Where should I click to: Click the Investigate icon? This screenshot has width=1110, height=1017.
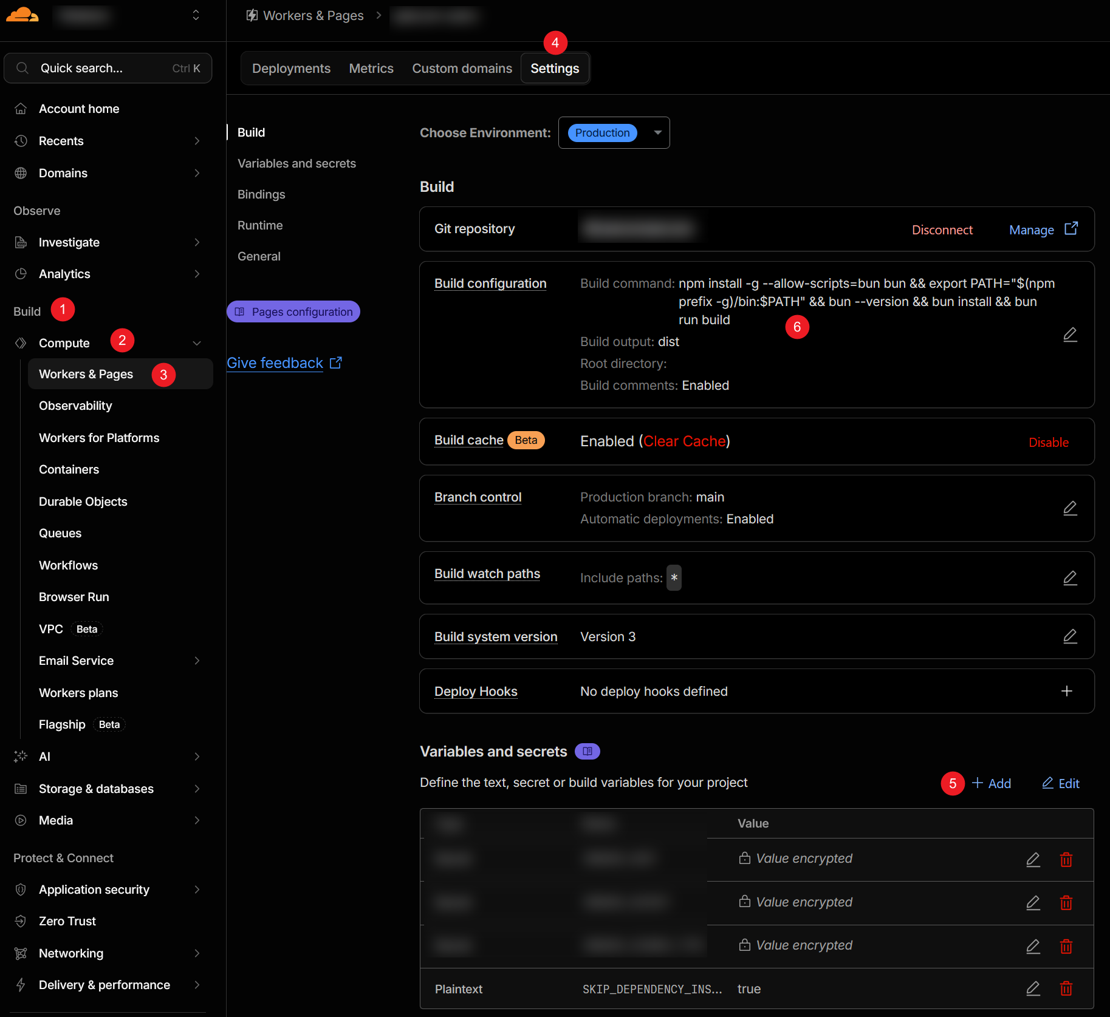21,242
